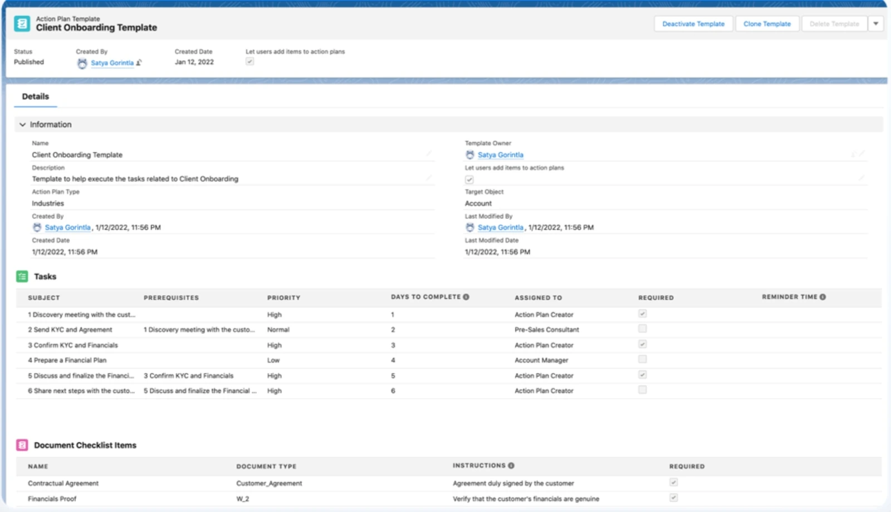Click the edit pencil icon for Description field
This screenshot has height=512, width=891.
(429, 178)
